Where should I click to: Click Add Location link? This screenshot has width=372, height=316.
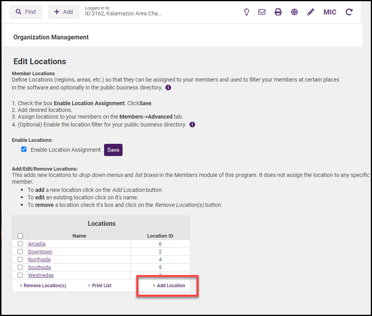pos(171,285)
